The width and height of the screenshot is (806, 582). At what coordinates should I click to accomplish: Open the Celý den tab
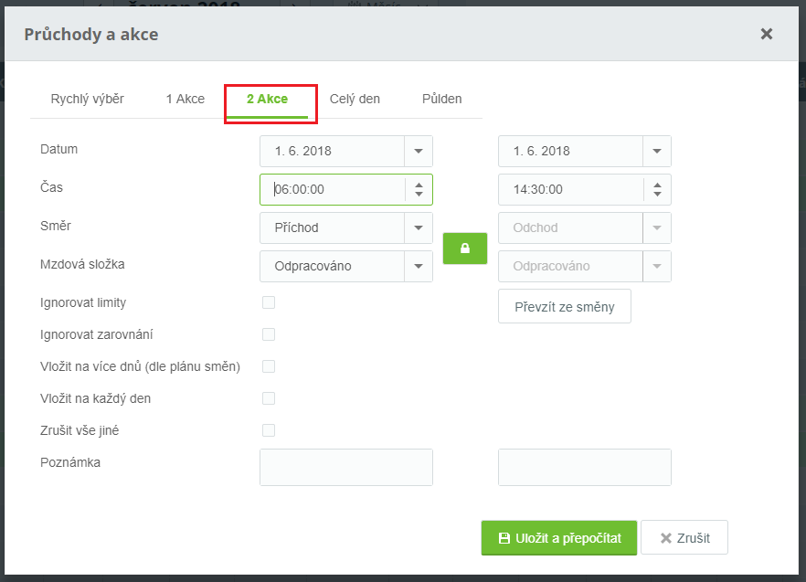click(x=355, y=99)
